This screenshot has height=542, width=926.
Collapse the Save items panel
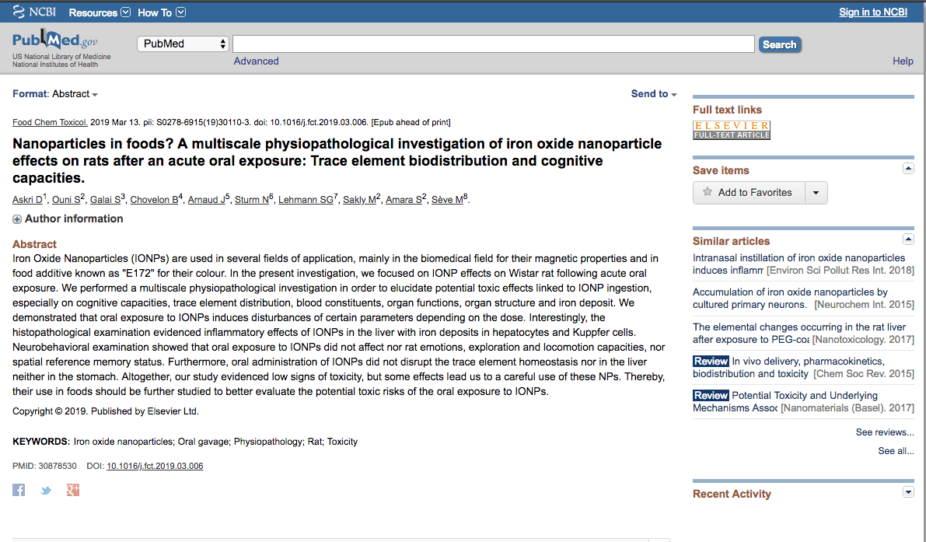[x=908, y=169]
